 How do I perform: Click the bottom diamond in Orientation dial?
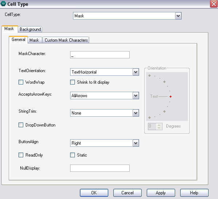coord(150,117)
